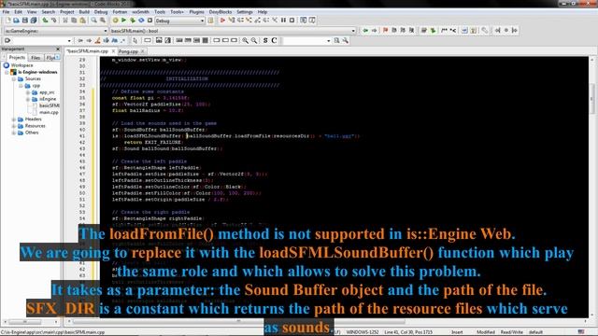The width and height of the screenshot is (598, 336).
Task: Expand the Resources folder
Action: point(14,126)
